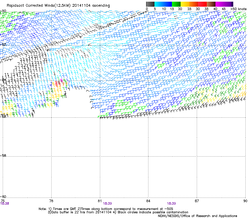The width and height of the screenshot is (248, 218).
Task: Click the legend scale label '20'
Action: click(180, 9)
